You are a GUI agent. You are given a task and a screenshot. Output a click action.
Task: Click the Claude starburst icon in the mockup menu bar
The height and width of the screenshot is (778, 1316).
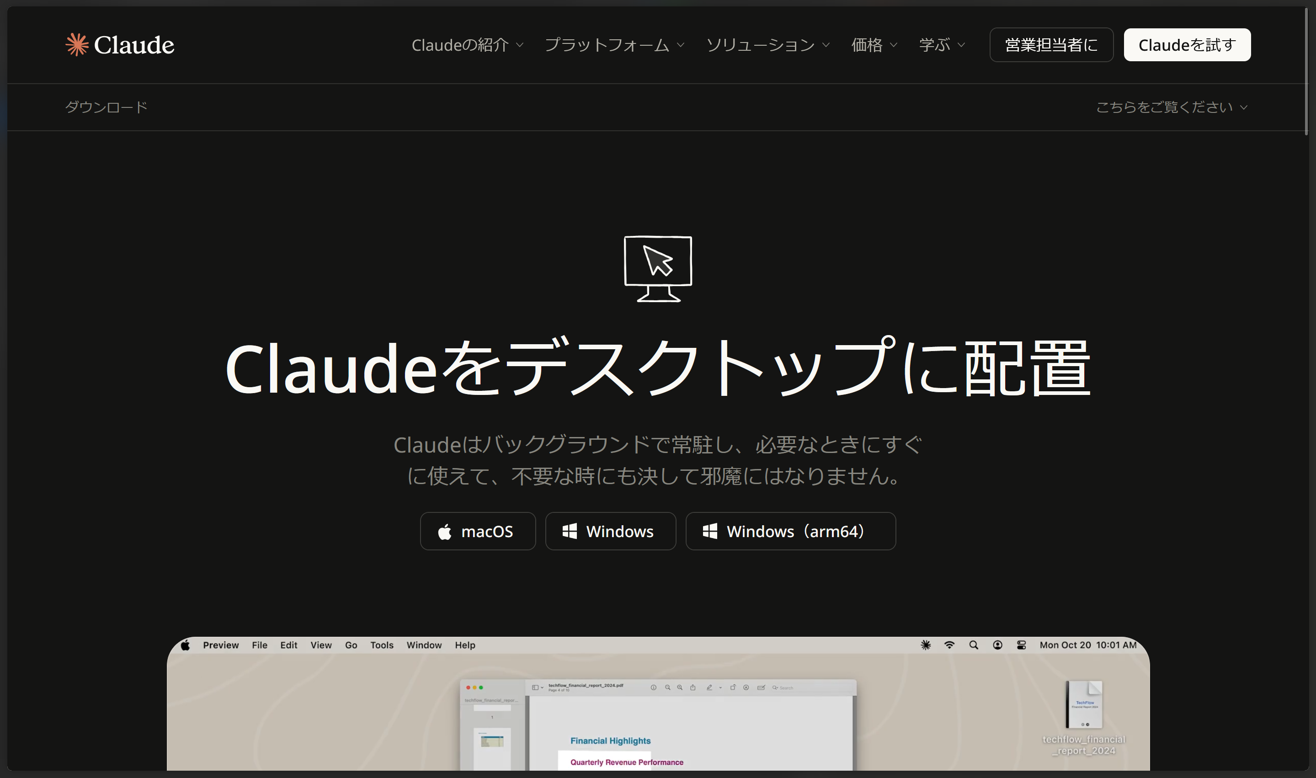[x=926, y=645]
